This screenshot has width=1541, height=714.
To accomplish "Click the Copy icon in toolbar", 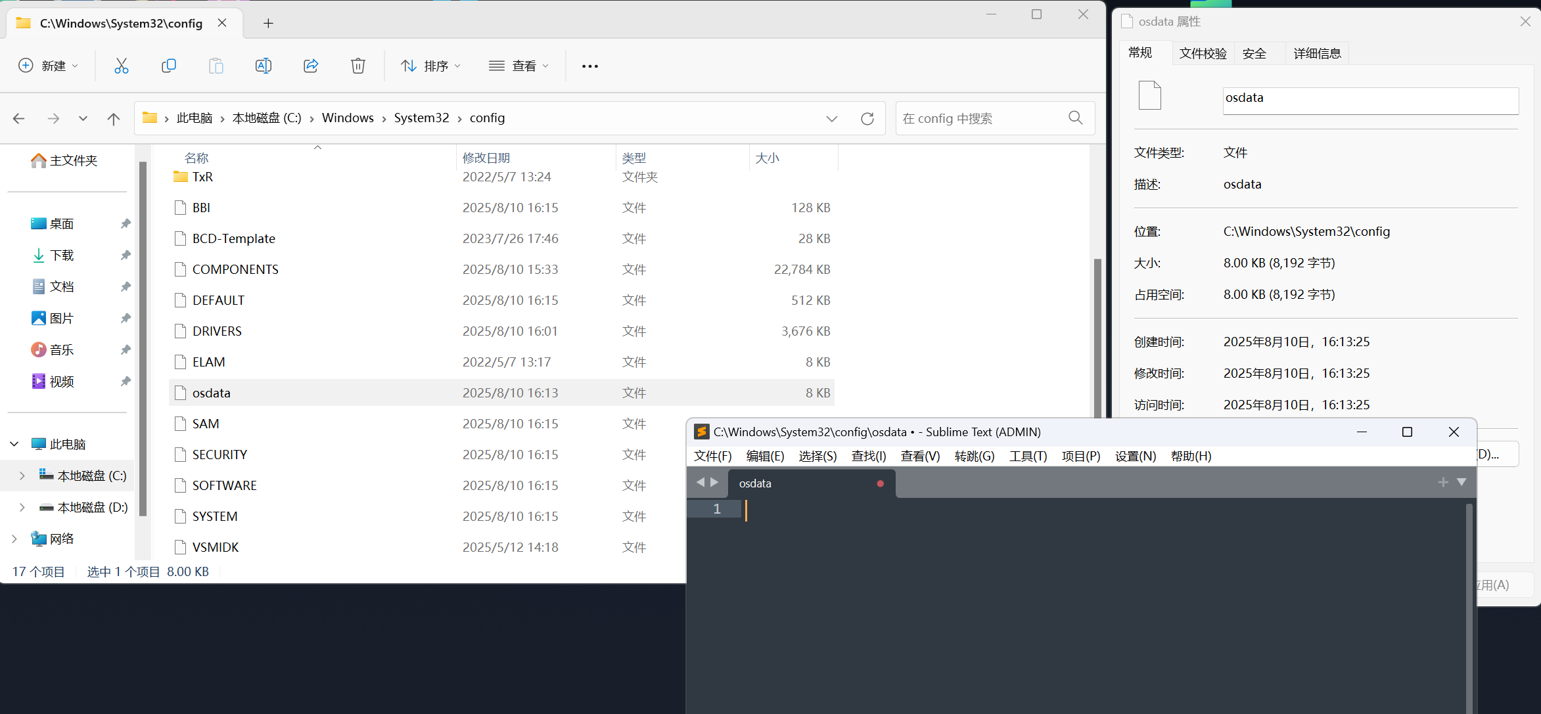I will click(x=169, y=66).
